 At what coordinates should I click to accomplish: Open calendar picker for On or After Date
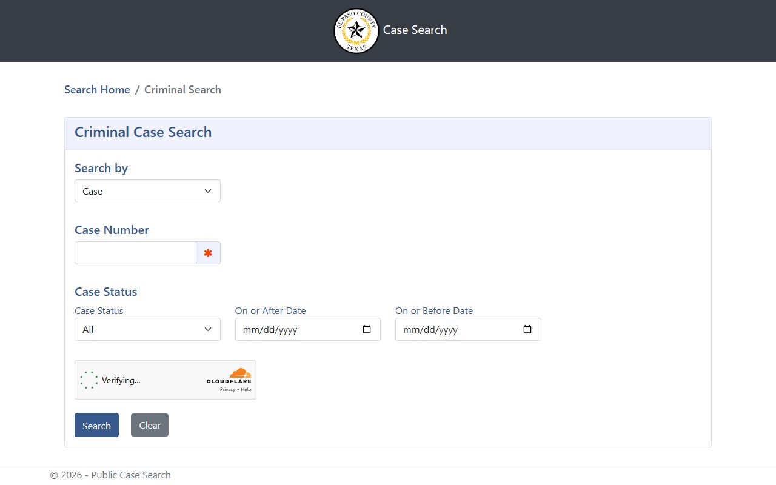pyautogui.click(x=367, y=329)
